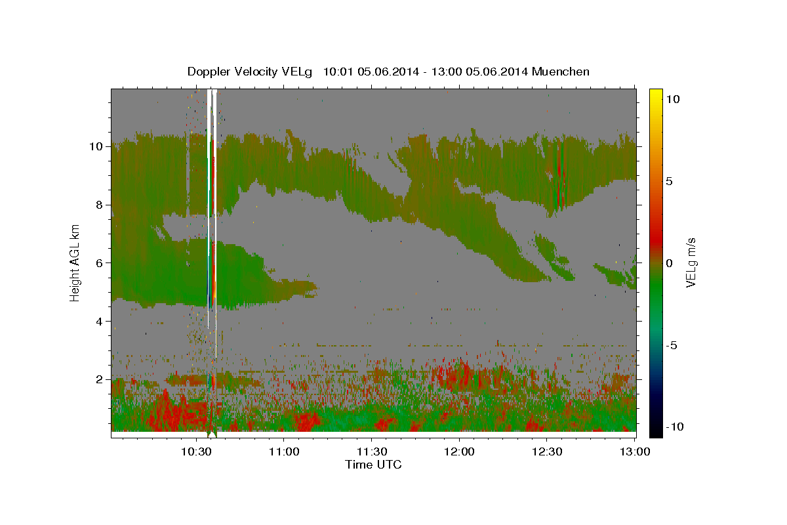Click the 12:30 time tick label
Image resolution: width=787 pixels, height=525 pixels.
pyautogui.click(x=547, y=451)
